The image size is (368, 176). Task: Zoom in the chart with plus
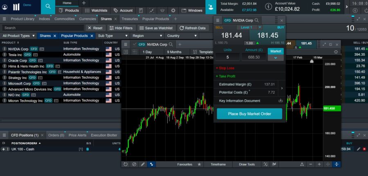click(319, 164)
